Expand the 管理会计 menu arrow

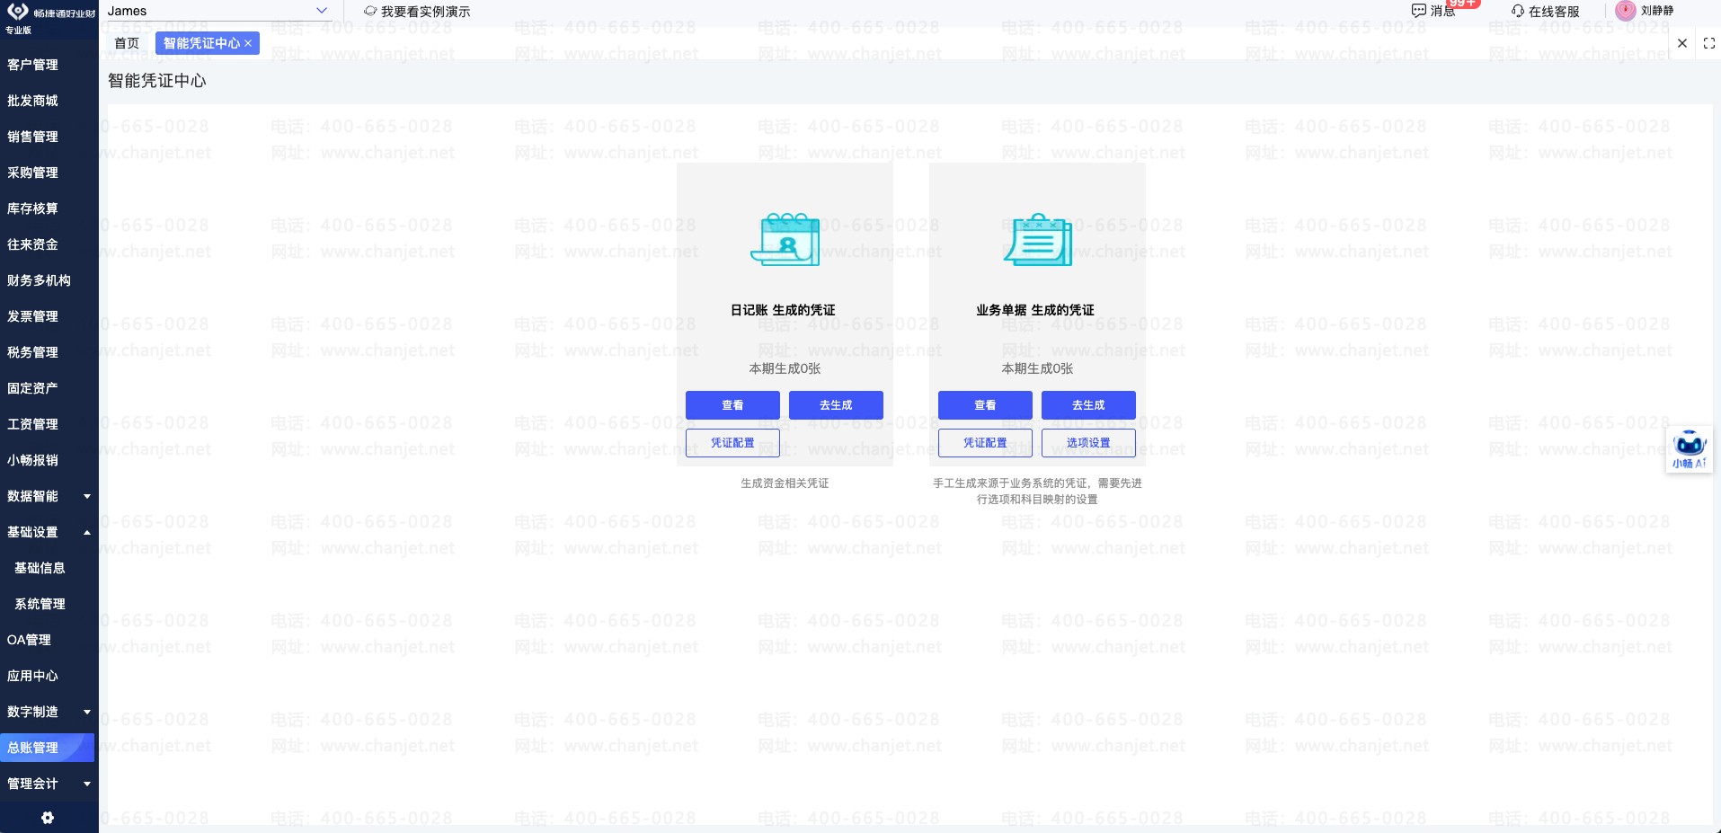pyautogui.click(x=87, y=784)
